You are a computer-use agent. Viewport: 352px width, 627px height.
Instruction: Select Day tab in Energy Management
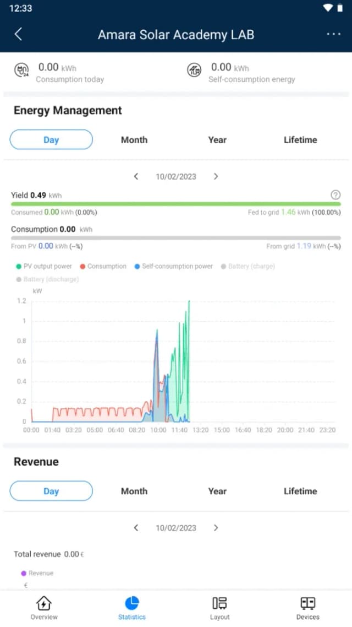tap(51, 139)
